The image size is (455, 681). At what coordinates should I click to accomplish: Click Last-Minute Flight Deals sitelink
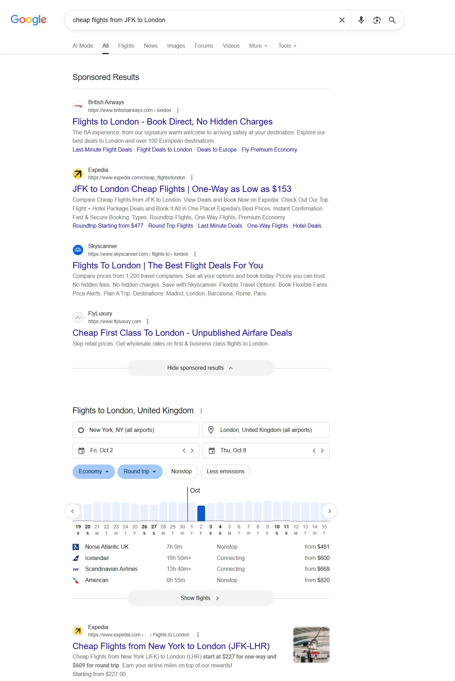click(102, 150)
